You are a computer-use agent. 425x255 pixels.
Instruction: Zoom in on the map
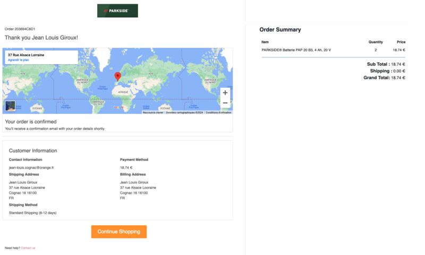(225, 92)
